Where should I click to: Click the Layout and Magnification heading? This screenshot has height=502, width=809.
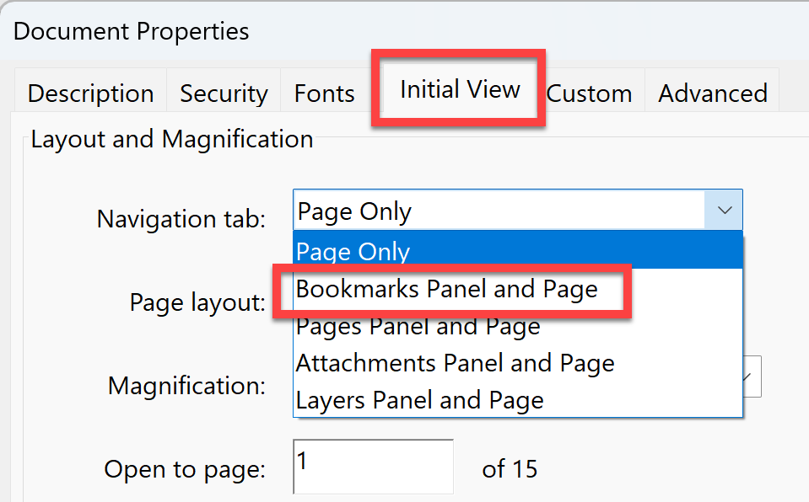171,139
